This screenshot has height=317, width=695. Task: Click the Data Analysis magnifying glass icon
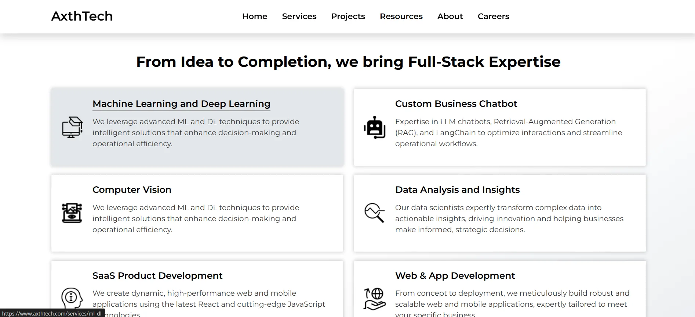[x=375, y=213]
